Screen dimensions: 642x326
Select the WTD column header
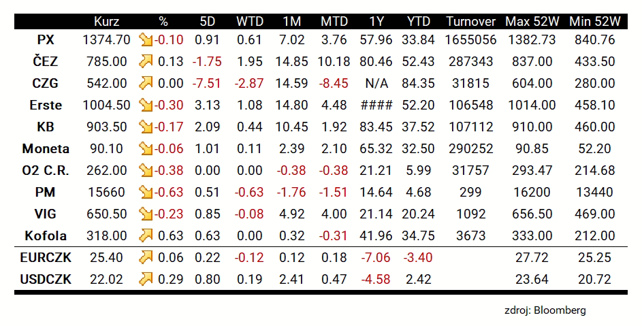[250, 21]
